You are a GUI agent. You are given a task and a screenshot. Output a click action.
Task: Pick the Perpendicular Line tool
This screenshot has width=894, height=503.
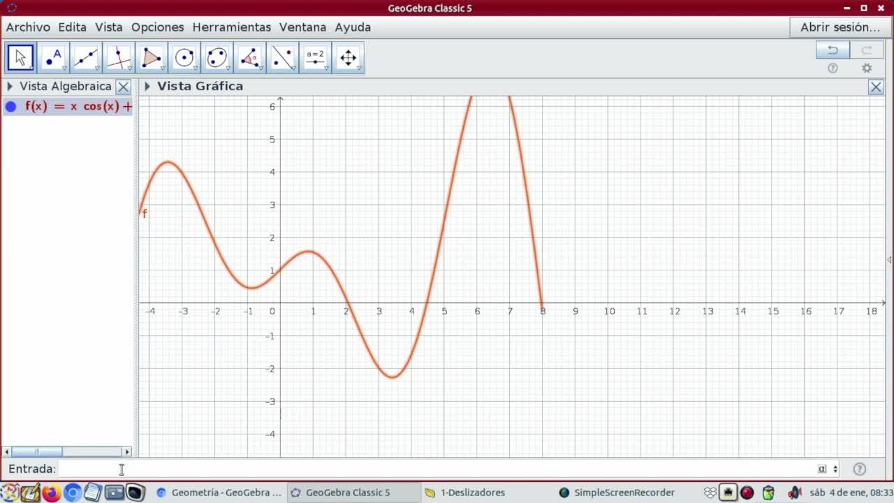[x=119, y=58]
